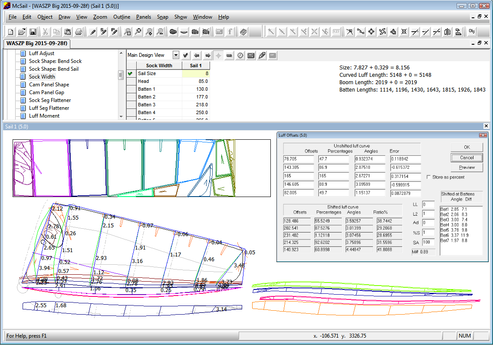Click the first unshifted Offsets field 78.705

(299, 159)
